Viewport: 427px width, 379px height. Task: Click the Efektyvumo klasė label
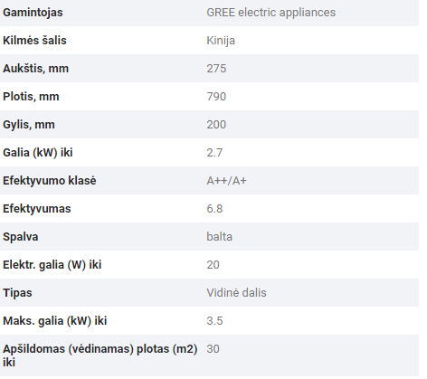[x=50, y=181]
